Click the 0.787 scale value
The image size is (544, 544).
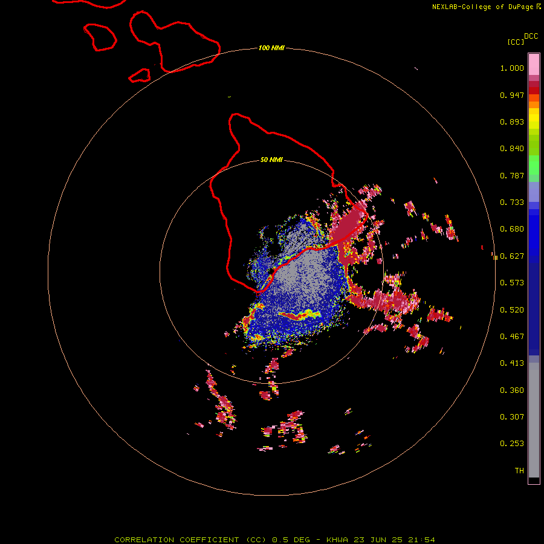[512, 175]
